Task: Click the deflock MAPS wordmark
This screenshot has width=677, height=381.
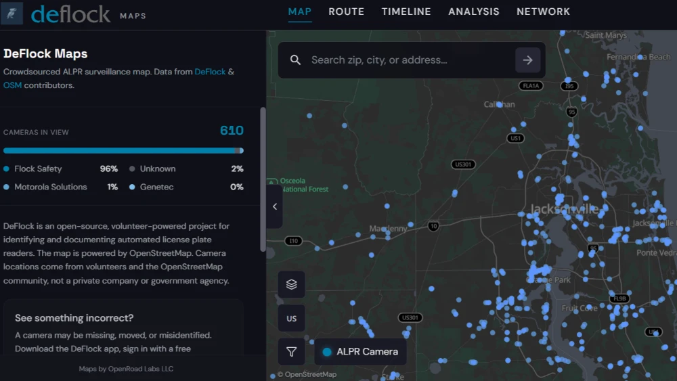Action: [x=89, y=15]
